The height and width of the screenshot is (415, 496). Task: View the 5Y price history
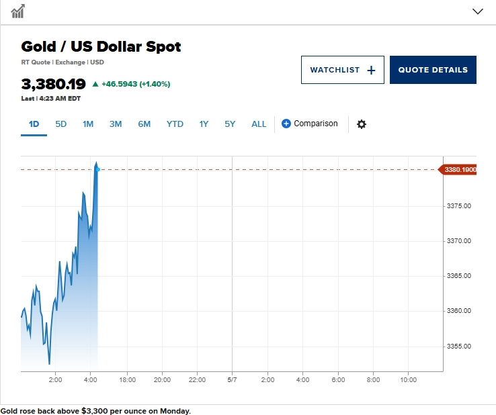click(x=230, y=124)
